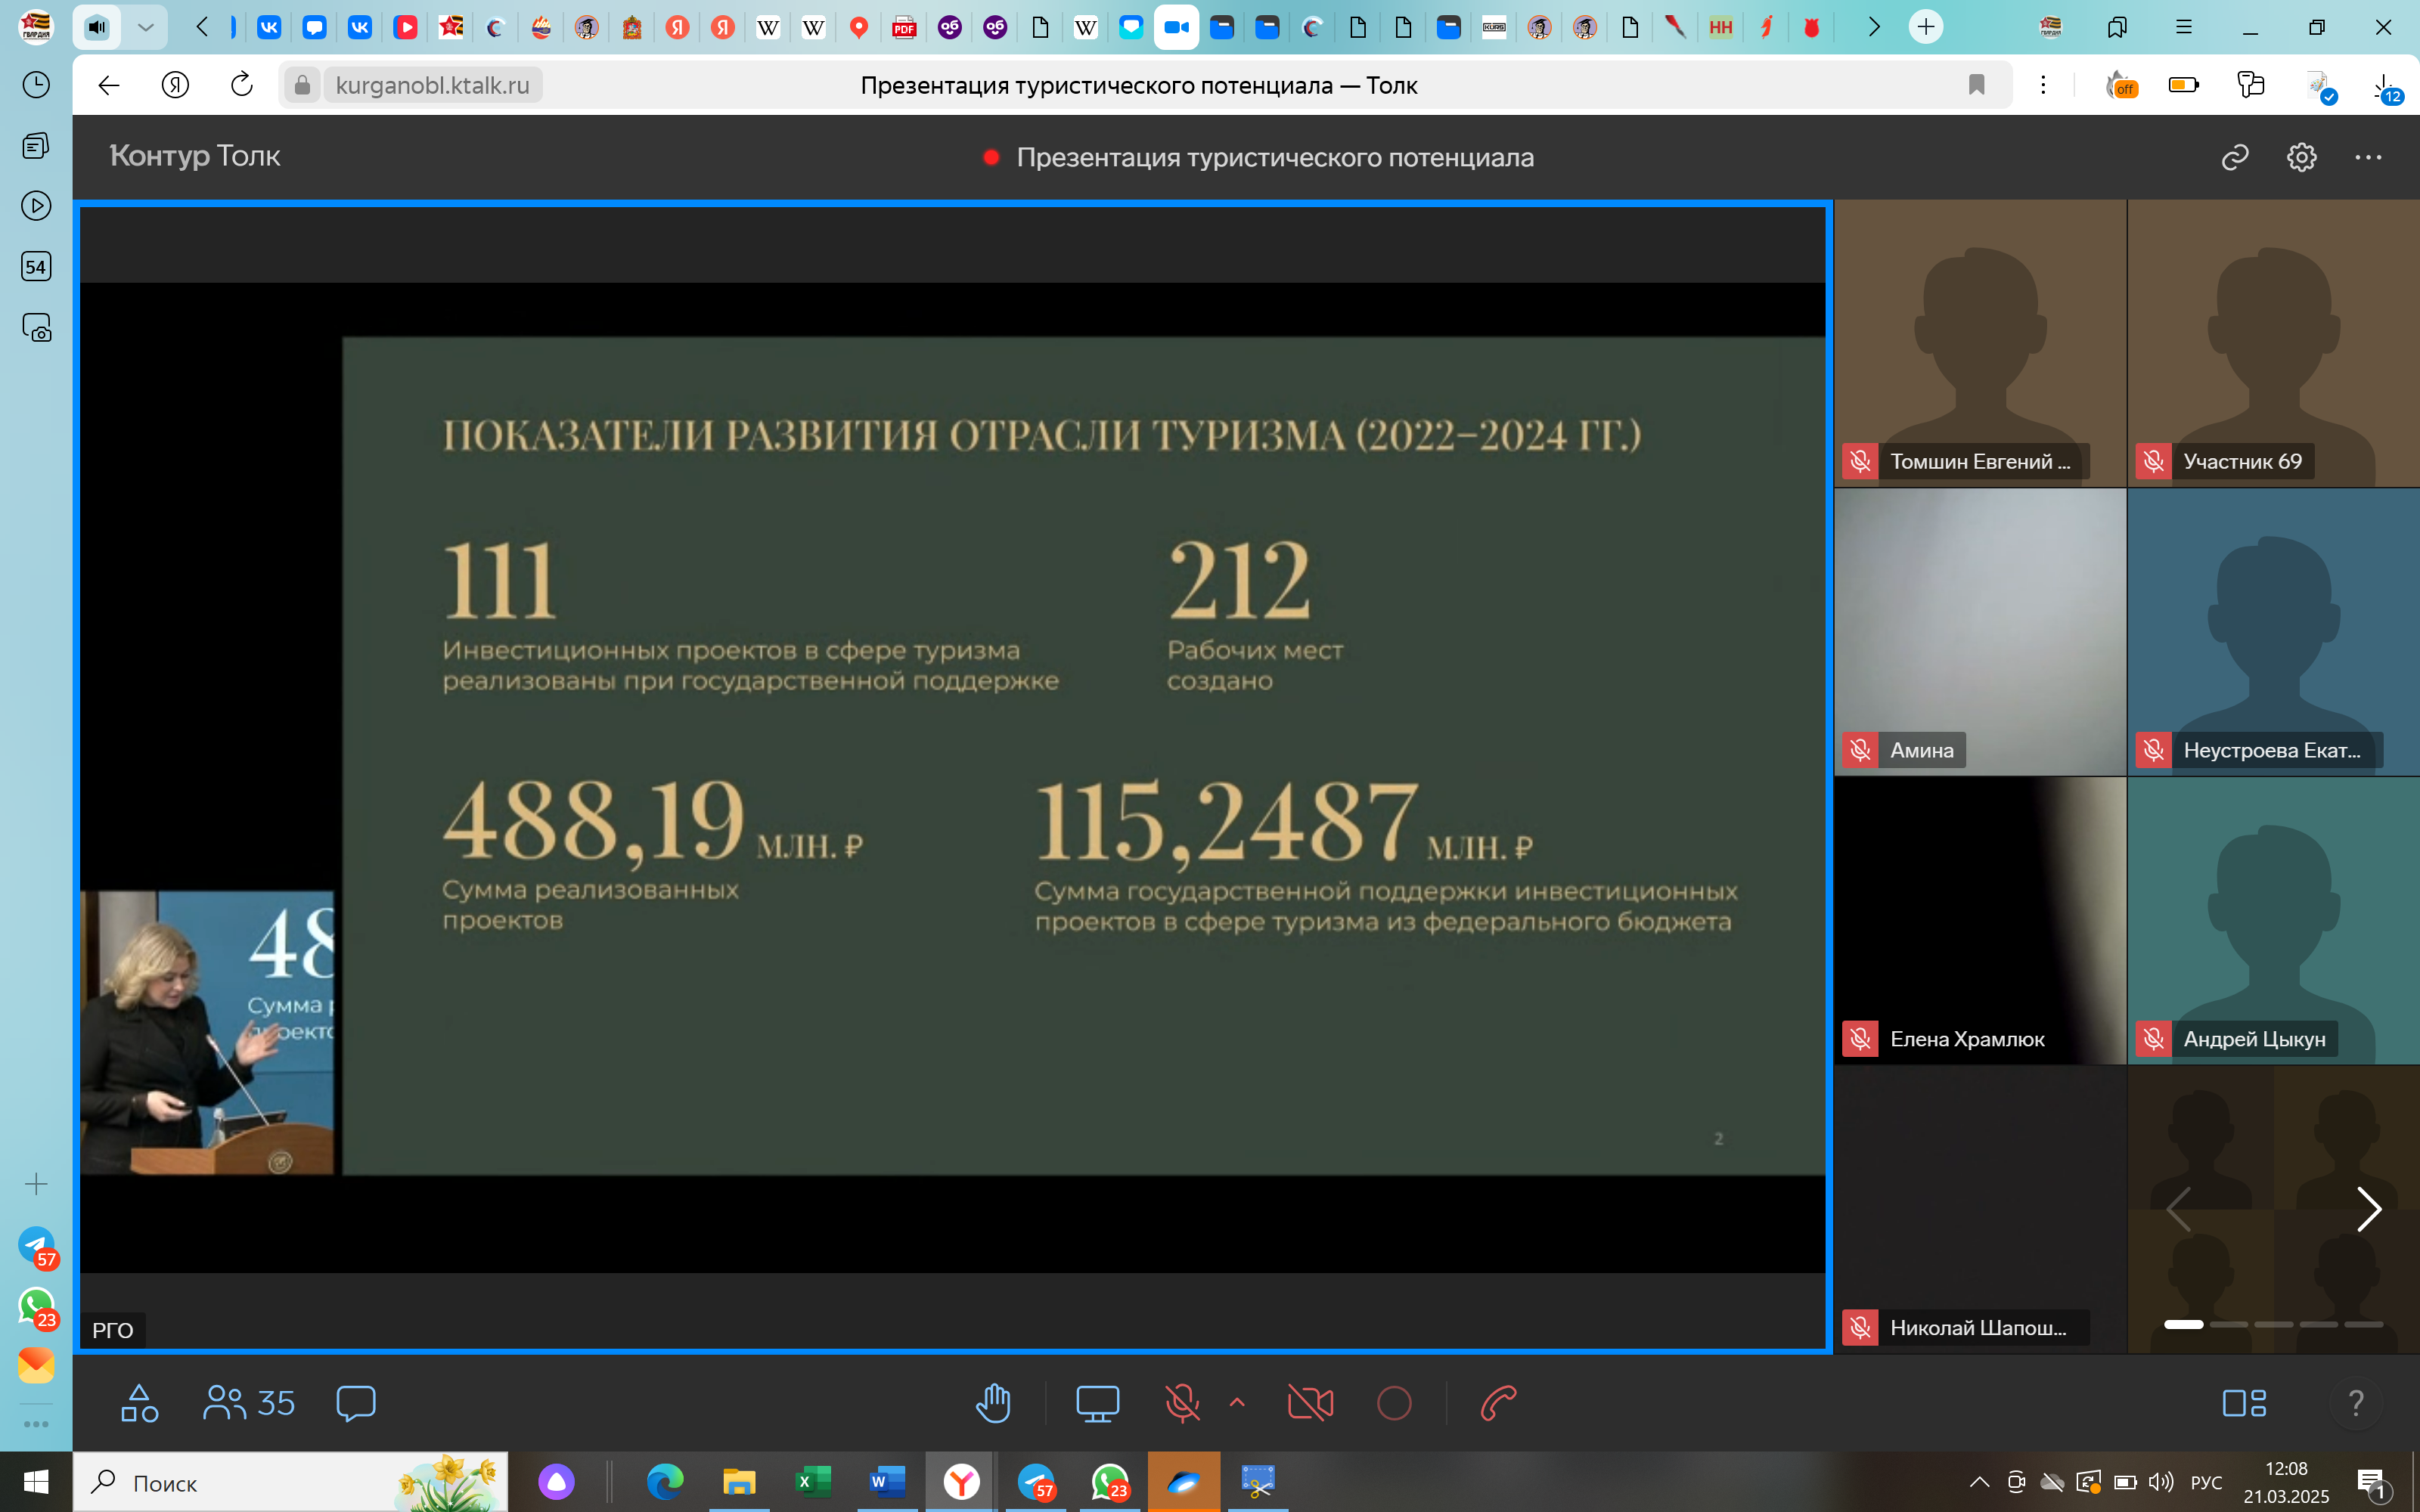Raise hand in the meeting
Viewport: 2420px width, 1512px height.
993,1403
